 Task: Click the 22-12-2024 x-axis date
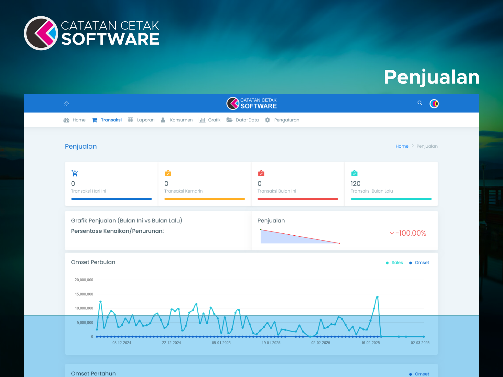click(171, 343)
